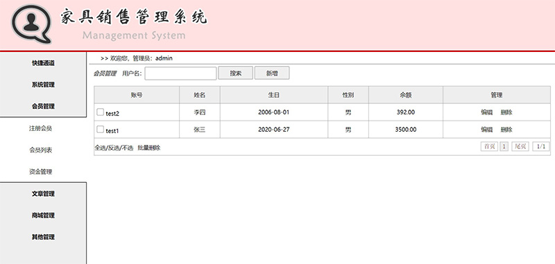Focus the 用户名 search input field
The image size is (555, 264).
pos(180,73)
